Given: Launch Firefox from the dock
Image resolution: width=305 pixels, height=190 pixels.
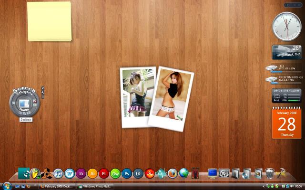Looking at the screenshot, I should [x=173, y=173].
